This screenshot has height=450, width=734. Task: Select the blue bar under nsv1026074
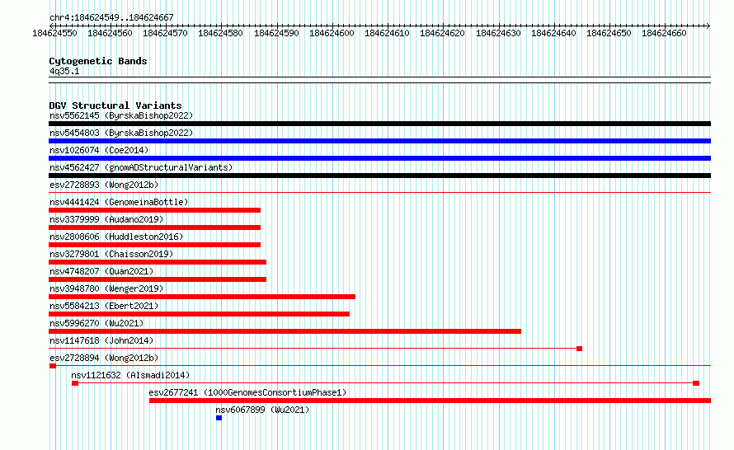pyautogui.click(x=379, y=158)
